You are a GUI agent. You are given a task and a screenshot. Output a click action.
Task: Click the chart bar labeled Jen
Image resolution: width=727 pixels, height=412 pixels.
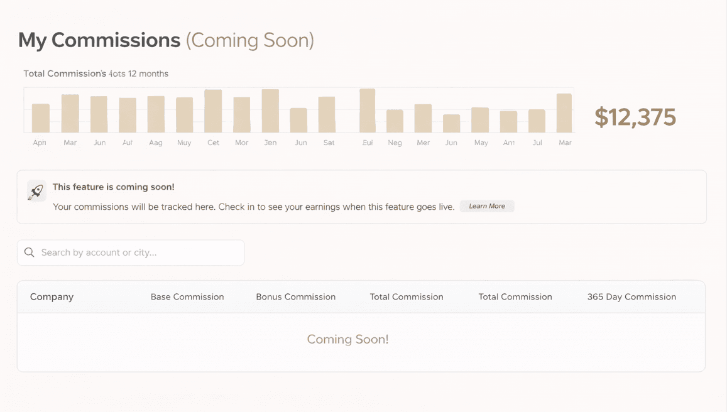[x=270, y=111]
